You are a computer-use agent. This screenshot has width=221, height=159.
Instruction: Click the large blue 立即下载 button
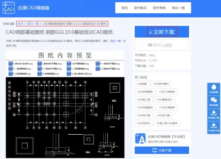pos(162,32)
